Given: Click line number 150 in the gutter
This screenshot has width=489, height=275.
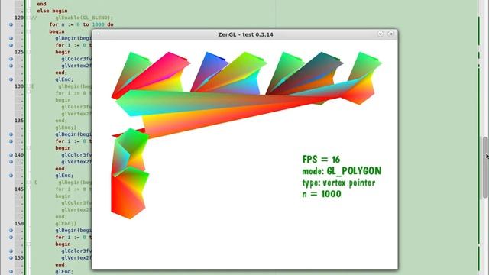Looking at the screenshot, I should (x=19, y=224).
